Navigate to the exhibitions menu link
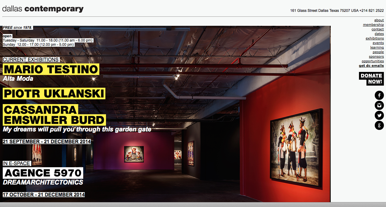This screenshot has width=386, height=207. click(374, 38)
